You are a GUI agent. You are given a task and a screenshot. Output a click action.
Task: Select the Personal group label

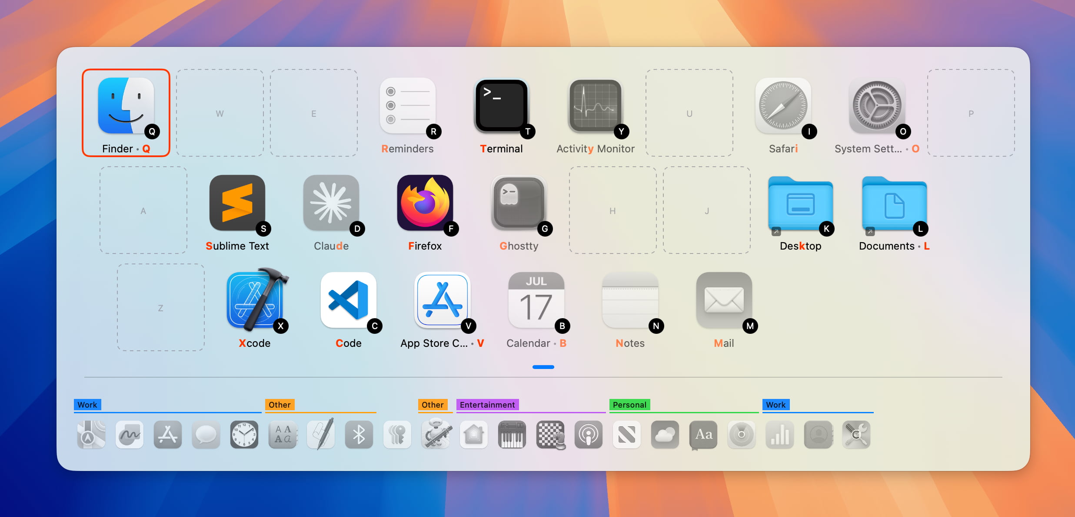(630, 405)
